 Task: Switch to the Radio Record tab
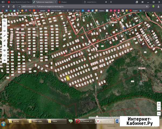pyautogui.click(x=19, y=2)
